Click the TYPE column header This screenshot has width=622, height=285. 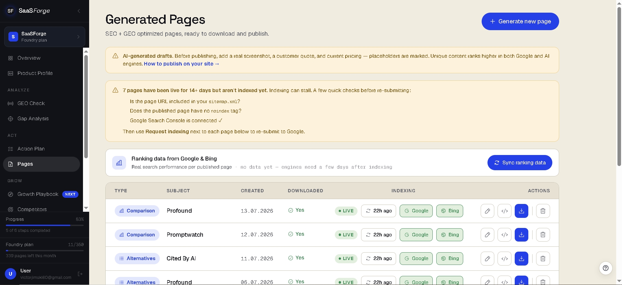[x=121, y=191]
